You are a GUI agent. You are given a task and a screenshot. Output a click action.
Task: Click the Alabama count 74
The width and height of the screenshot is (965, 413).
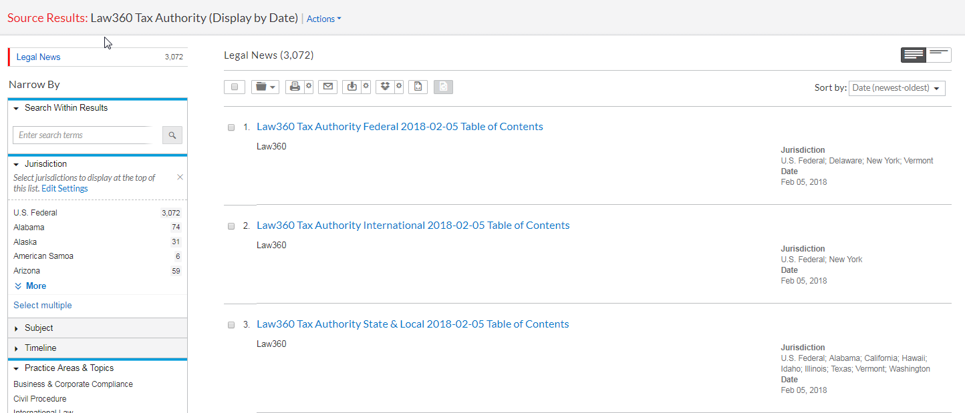click(x=176, y=228)
